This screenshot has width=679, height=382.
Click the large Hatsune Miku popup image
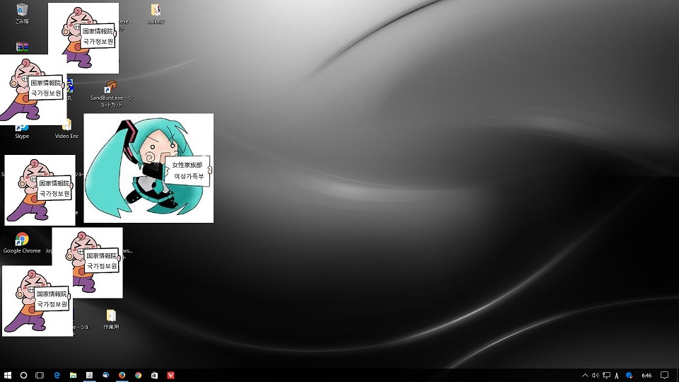pos(149,168)
